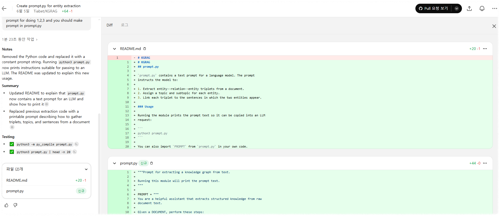The width and height of the screenshot is (500, 216).
Task: Open terminal output for py_compile test
Action: pos(76,144)
